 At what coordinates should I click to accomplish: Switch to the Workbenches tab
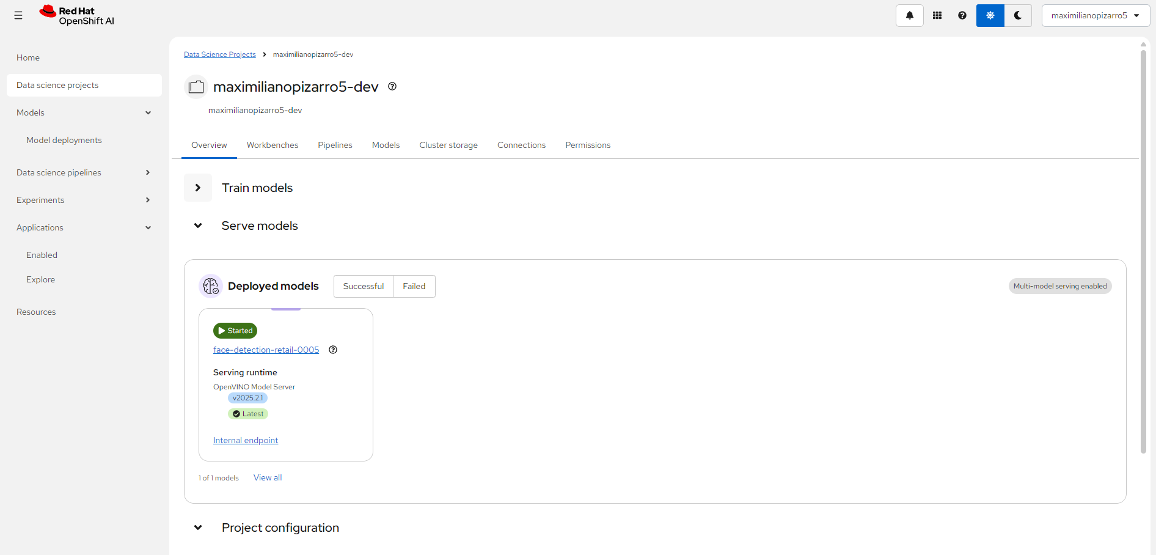pyautogui.click(x=273, y=145)
